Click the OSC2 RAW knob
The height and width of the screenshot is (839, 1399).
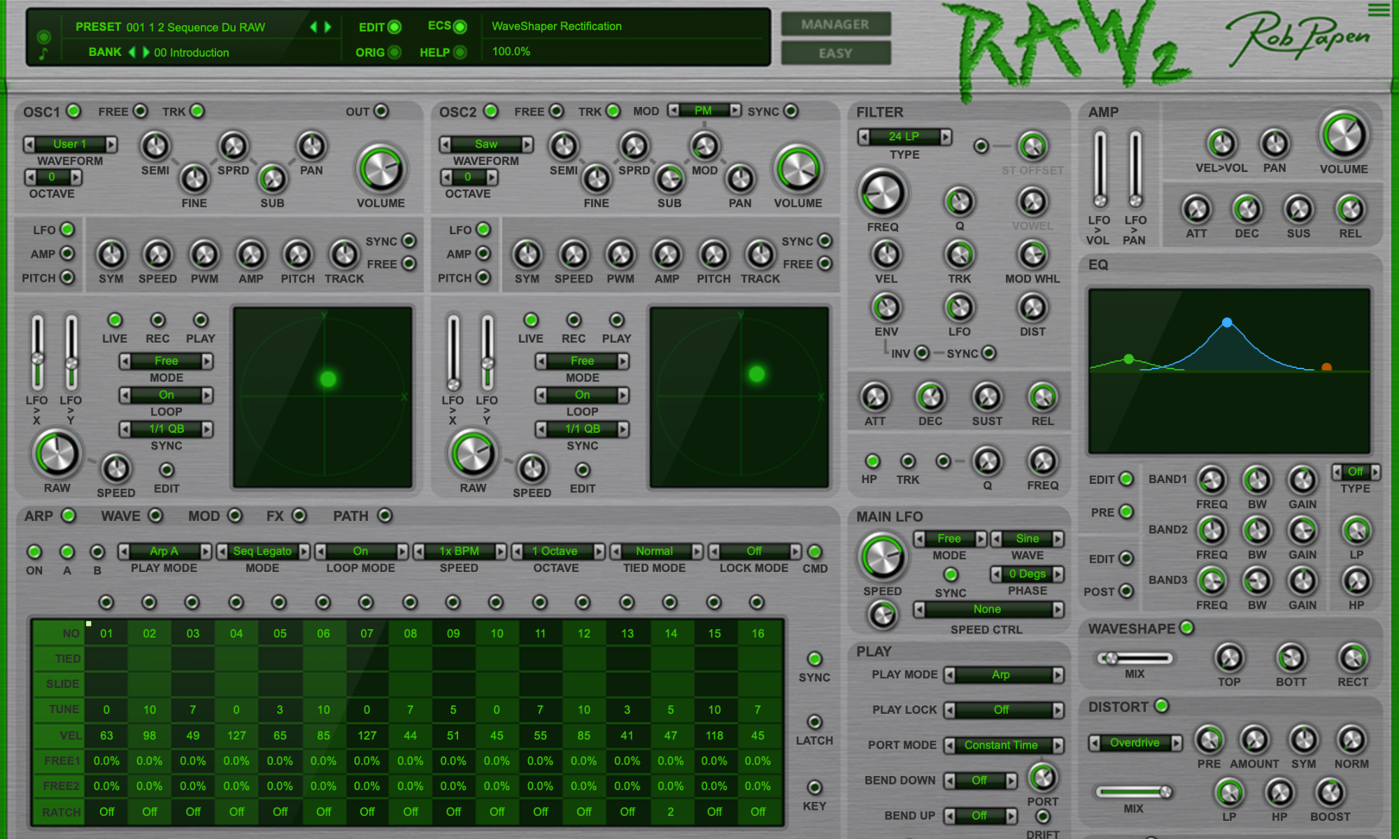coord(473,454)
